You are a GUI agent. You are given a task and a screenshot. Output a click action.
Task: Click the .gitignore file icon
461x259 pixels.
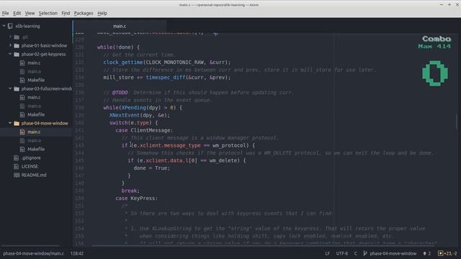(x=17, y=158)
